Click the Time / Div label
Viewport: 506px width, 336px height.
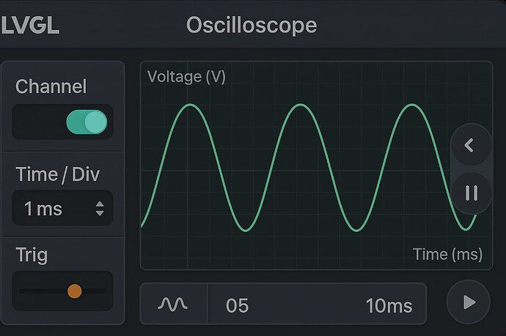point(58,174)
